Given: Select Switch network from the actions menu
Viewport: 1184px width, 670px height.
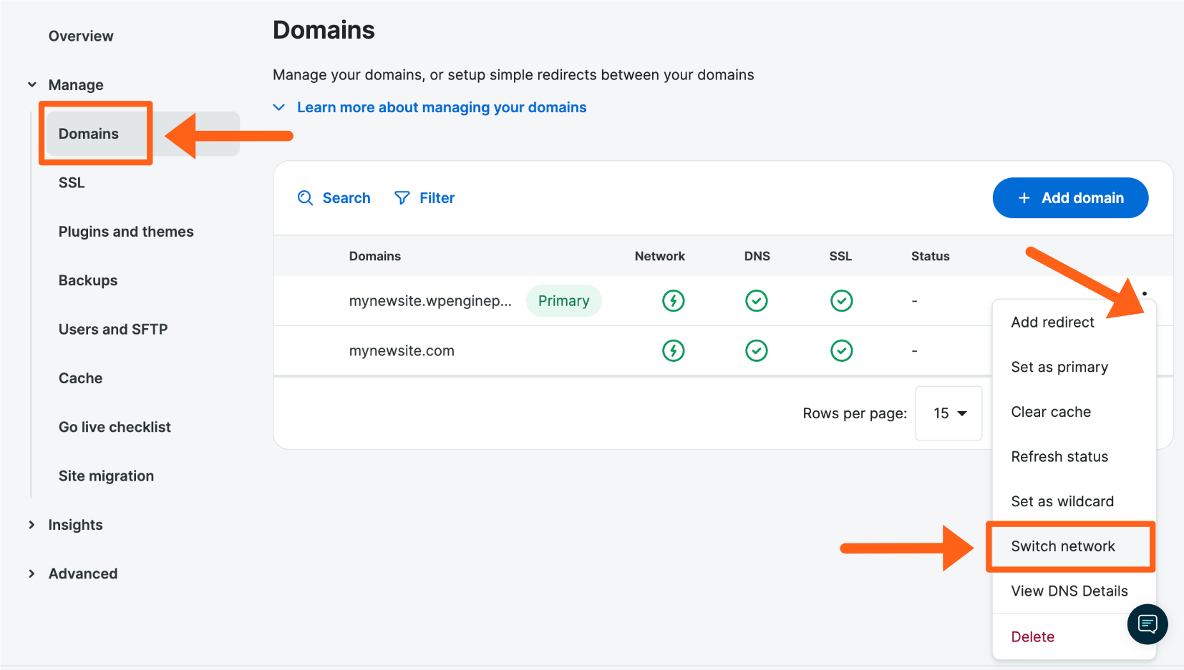Looking at the screenshot, I should (x=1063, y=546).
